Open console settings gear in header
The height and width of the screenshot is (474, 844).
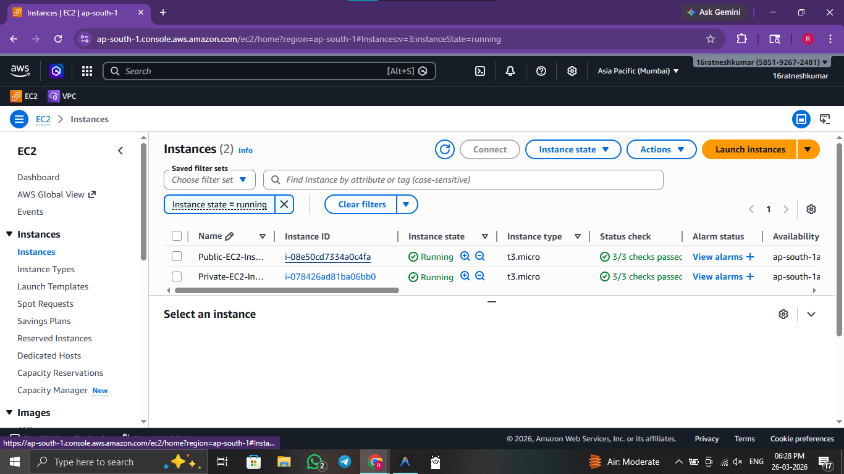point(572,71)
